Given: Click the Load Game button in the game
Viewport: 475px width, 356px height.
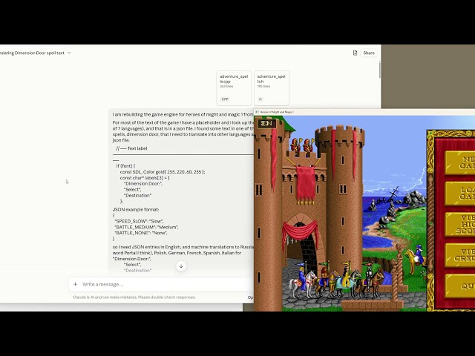Looking at the screenshot, I should pyautogui.click(x=460, y=194).
